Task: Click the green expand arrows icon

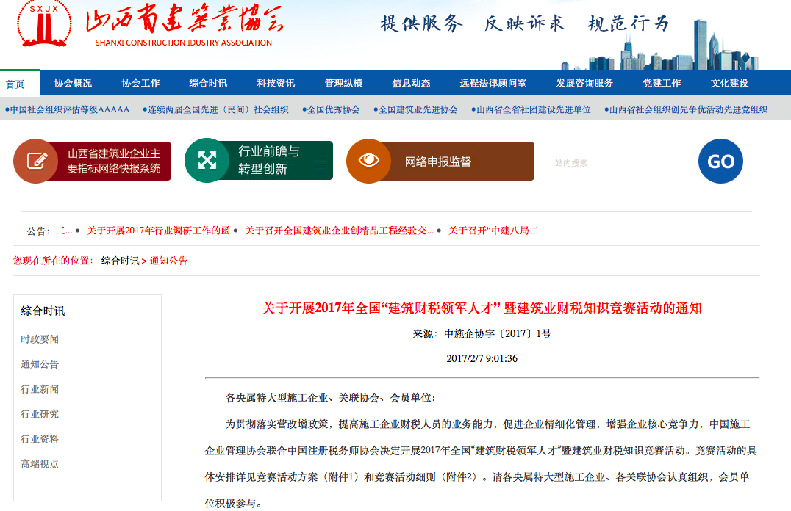Action: tap(207, 160)
